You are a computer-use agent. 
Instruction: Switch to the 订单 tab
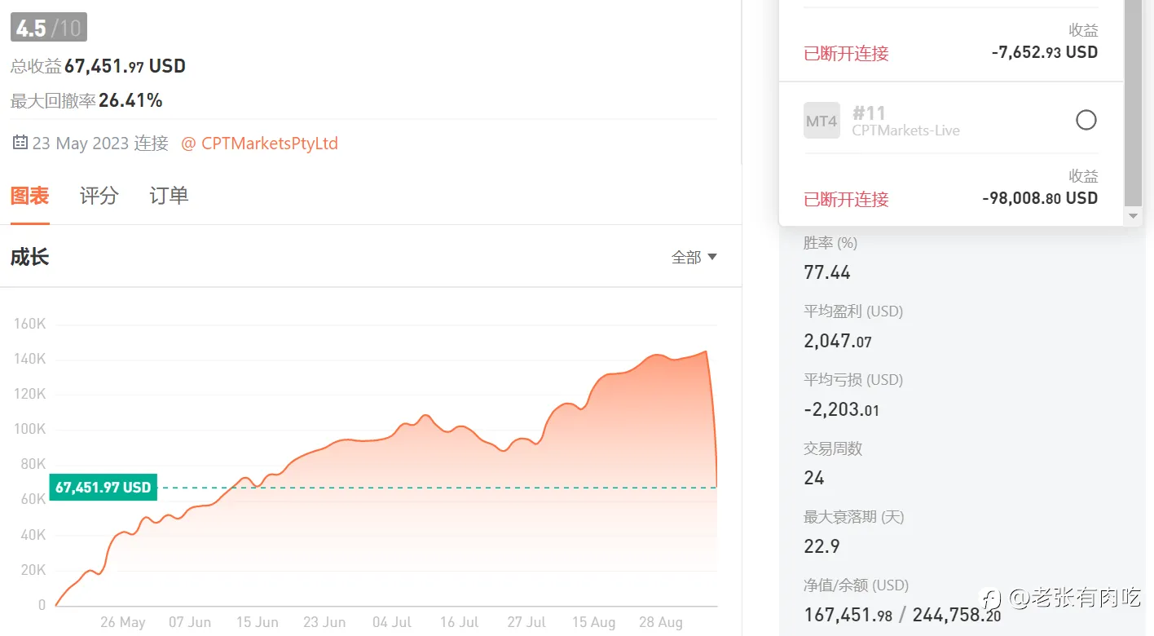[x=169, y=196]
